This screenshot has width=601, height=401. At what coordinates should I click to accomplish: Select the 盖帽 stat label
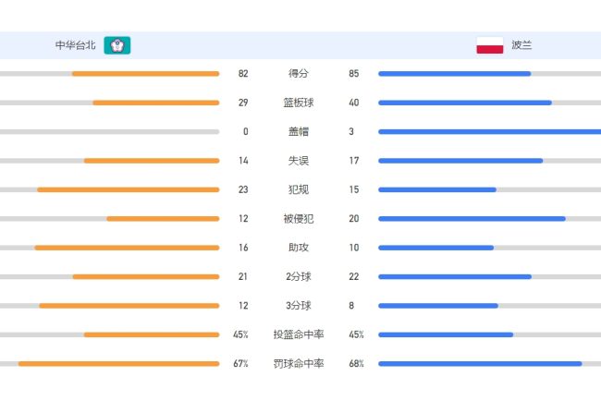click(x=299, y=132)
